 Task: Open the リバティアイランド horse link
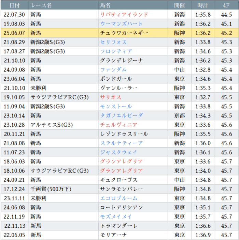[x=124, y=15]
